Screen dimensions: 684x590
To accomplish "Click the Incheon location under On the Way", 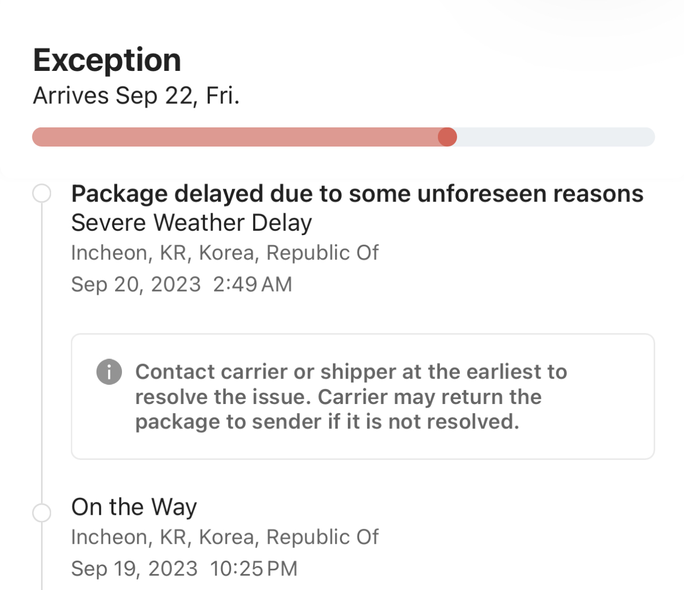I will click(225, 537).
